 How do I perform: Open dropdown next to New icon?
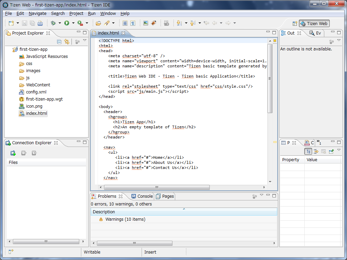coord(18,23)
